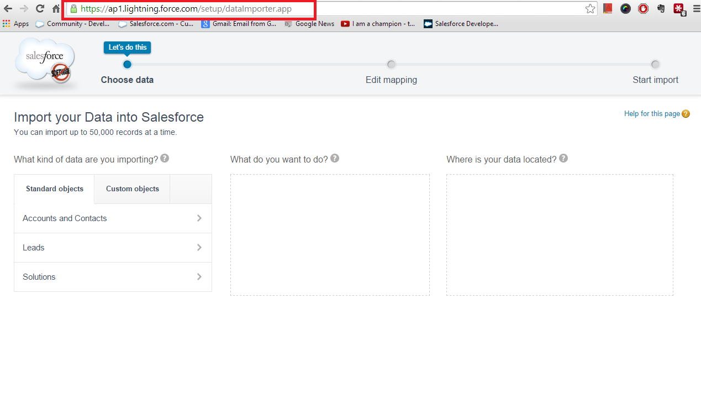Screen dimensions: 701x403
Task: Click help icon beside 'What do you want to do'
Action: tap(334, 159)
